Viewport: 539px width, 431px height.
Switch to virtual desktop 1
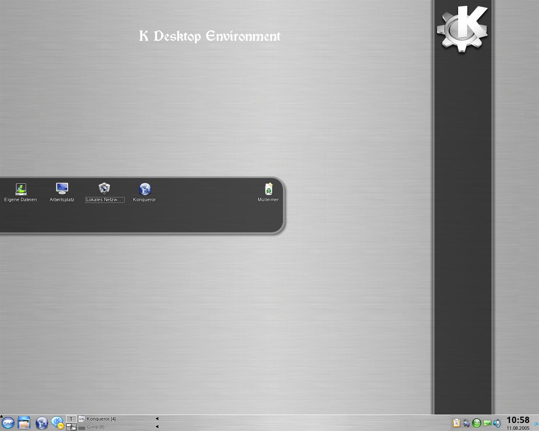click(x=71, y=419)
